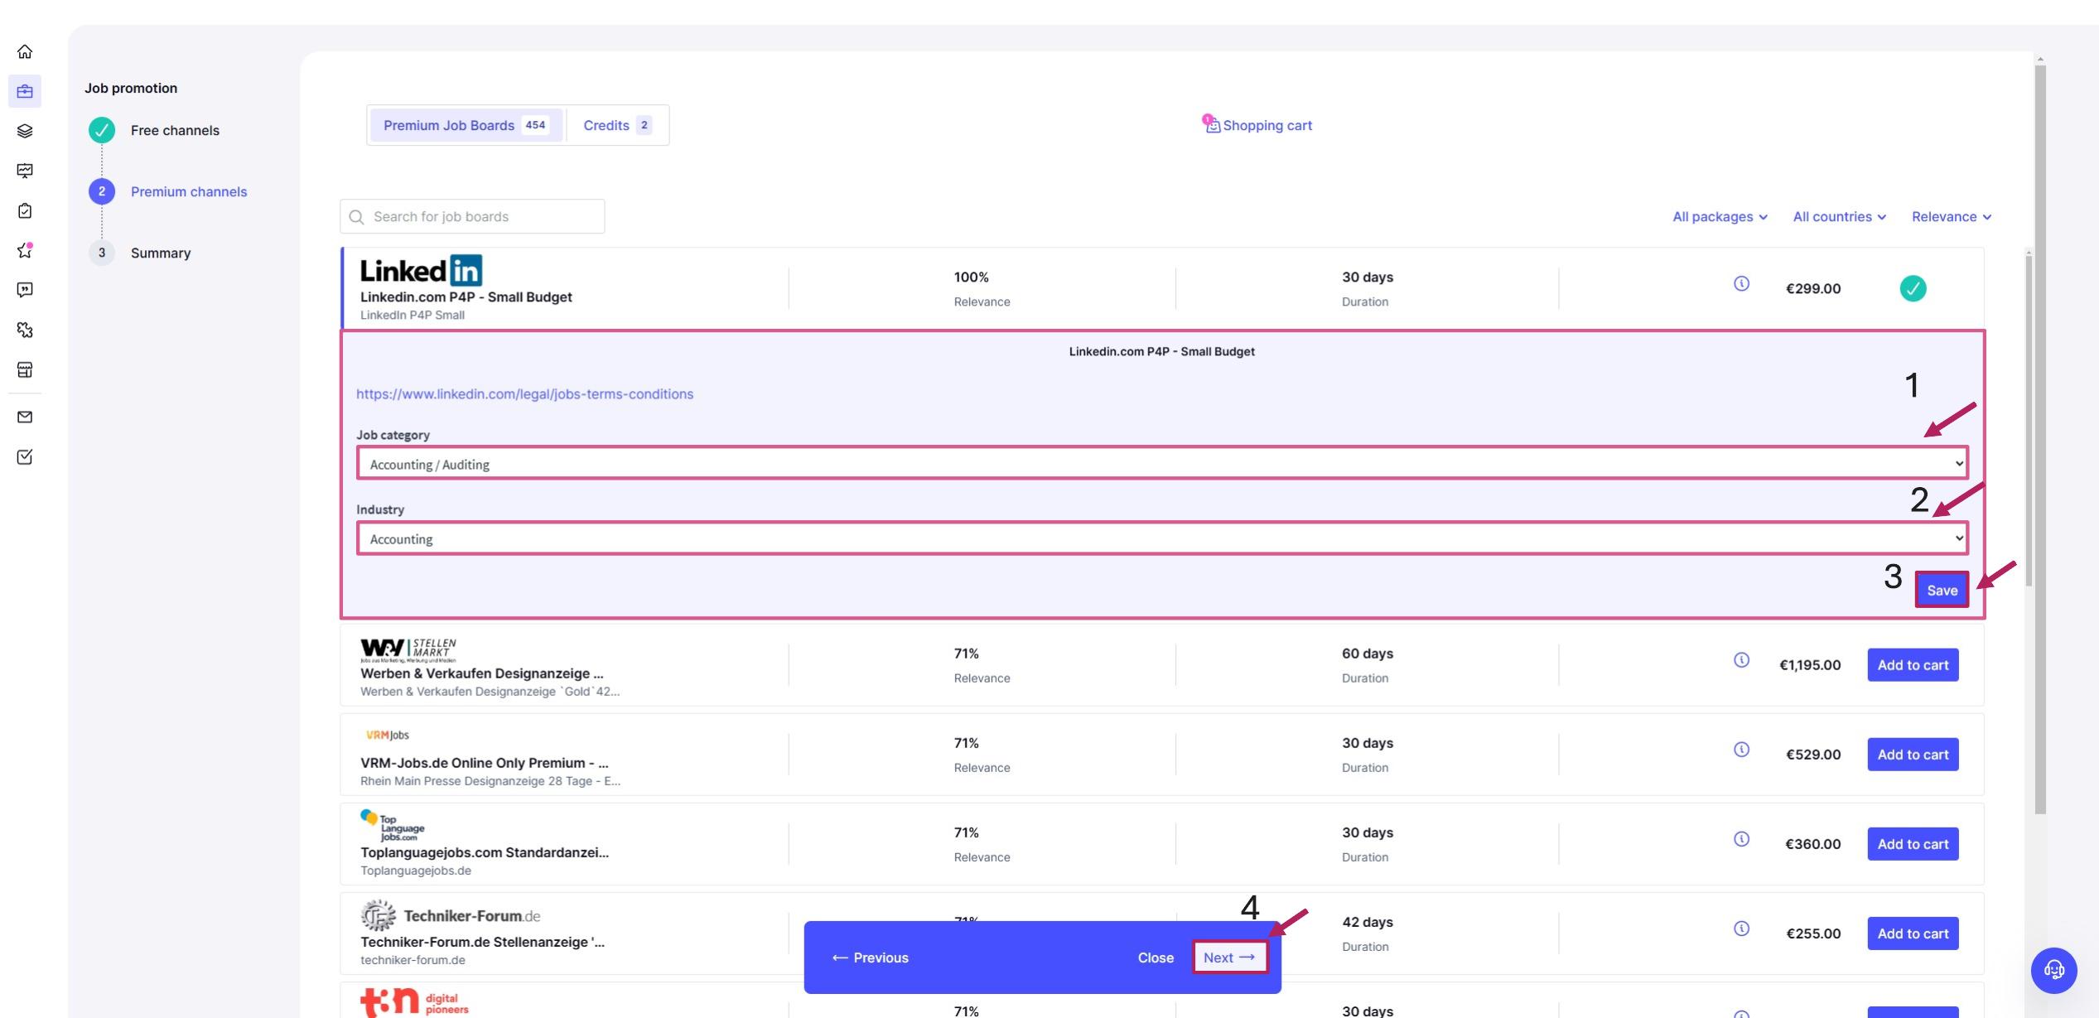Open the puzzle piece integrations icon
Image resolution: width=2099 pixels, height=1018 pixels.
pos(25,330)
